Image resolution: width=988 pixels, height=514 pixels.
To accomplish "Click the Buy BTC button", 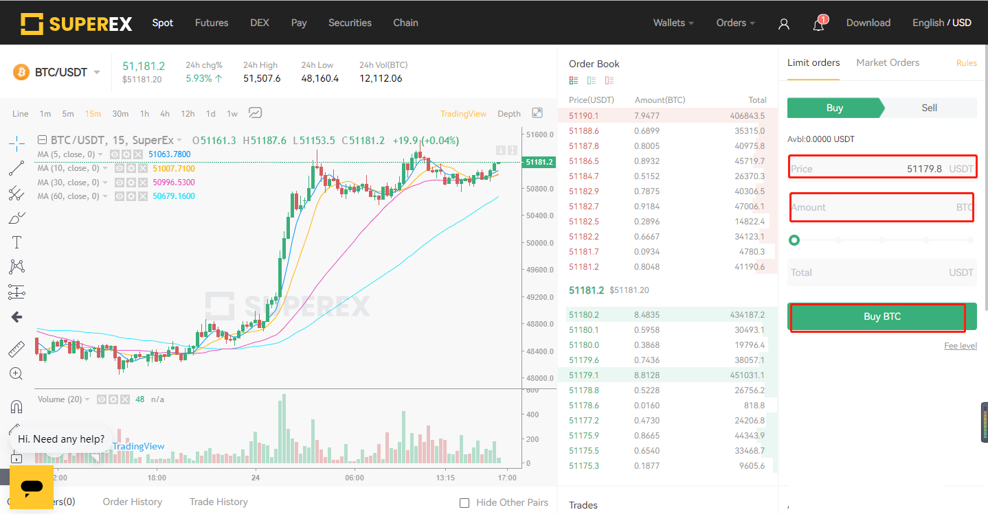I will coord(882,316).
